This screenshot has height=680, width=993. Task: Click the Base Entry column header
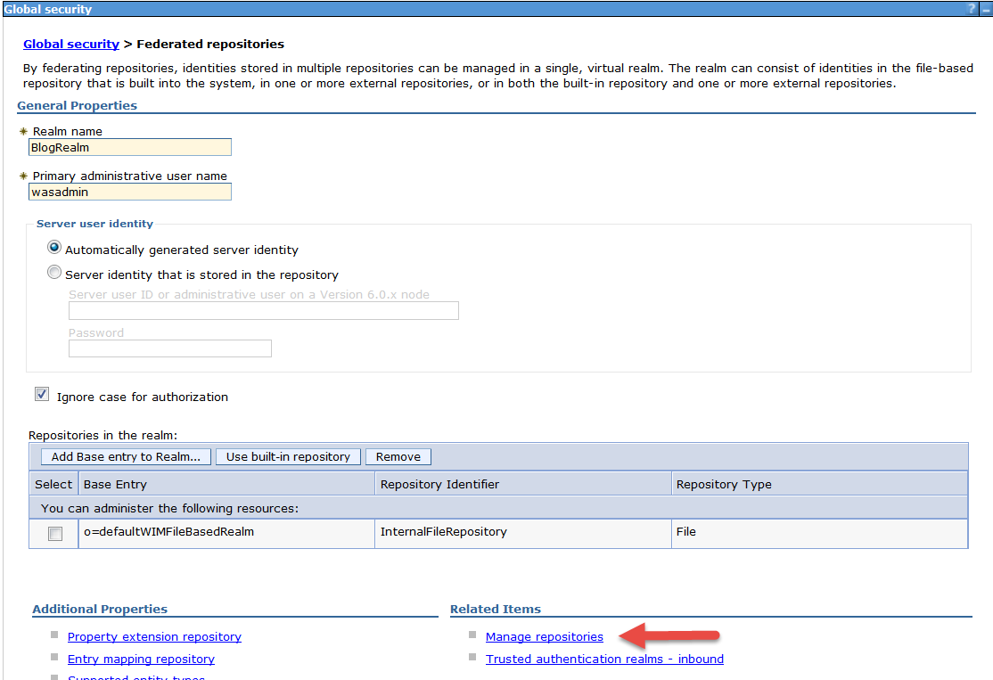(115, 484)
